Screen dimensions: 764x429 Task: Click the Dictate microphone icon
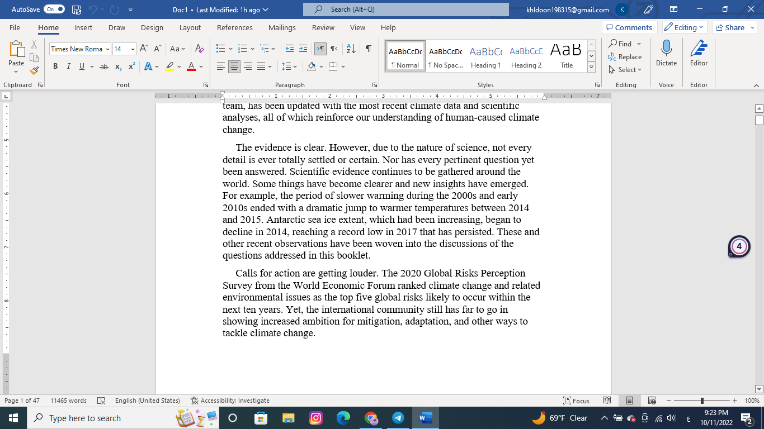(666, 48)
